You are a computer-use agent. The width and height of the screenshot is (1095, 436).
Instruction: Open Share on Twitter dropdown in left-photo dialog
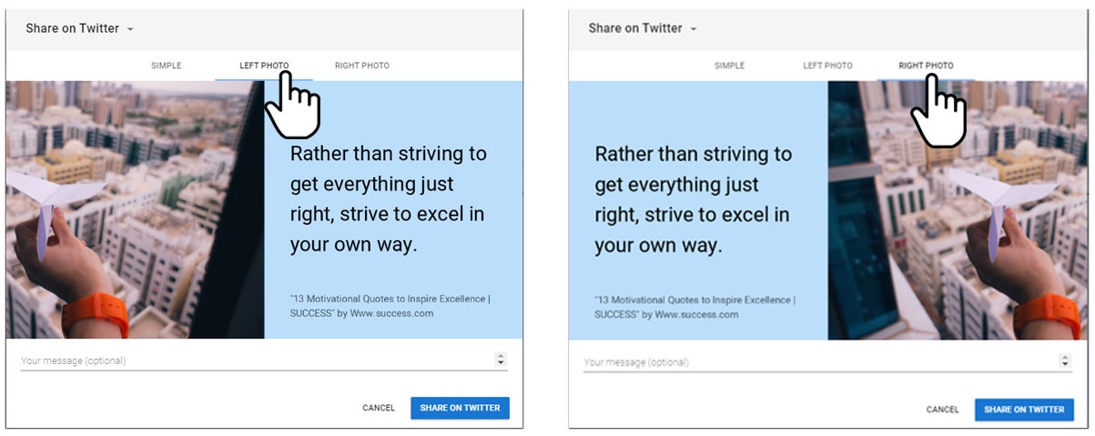click(x=80, y=28)
